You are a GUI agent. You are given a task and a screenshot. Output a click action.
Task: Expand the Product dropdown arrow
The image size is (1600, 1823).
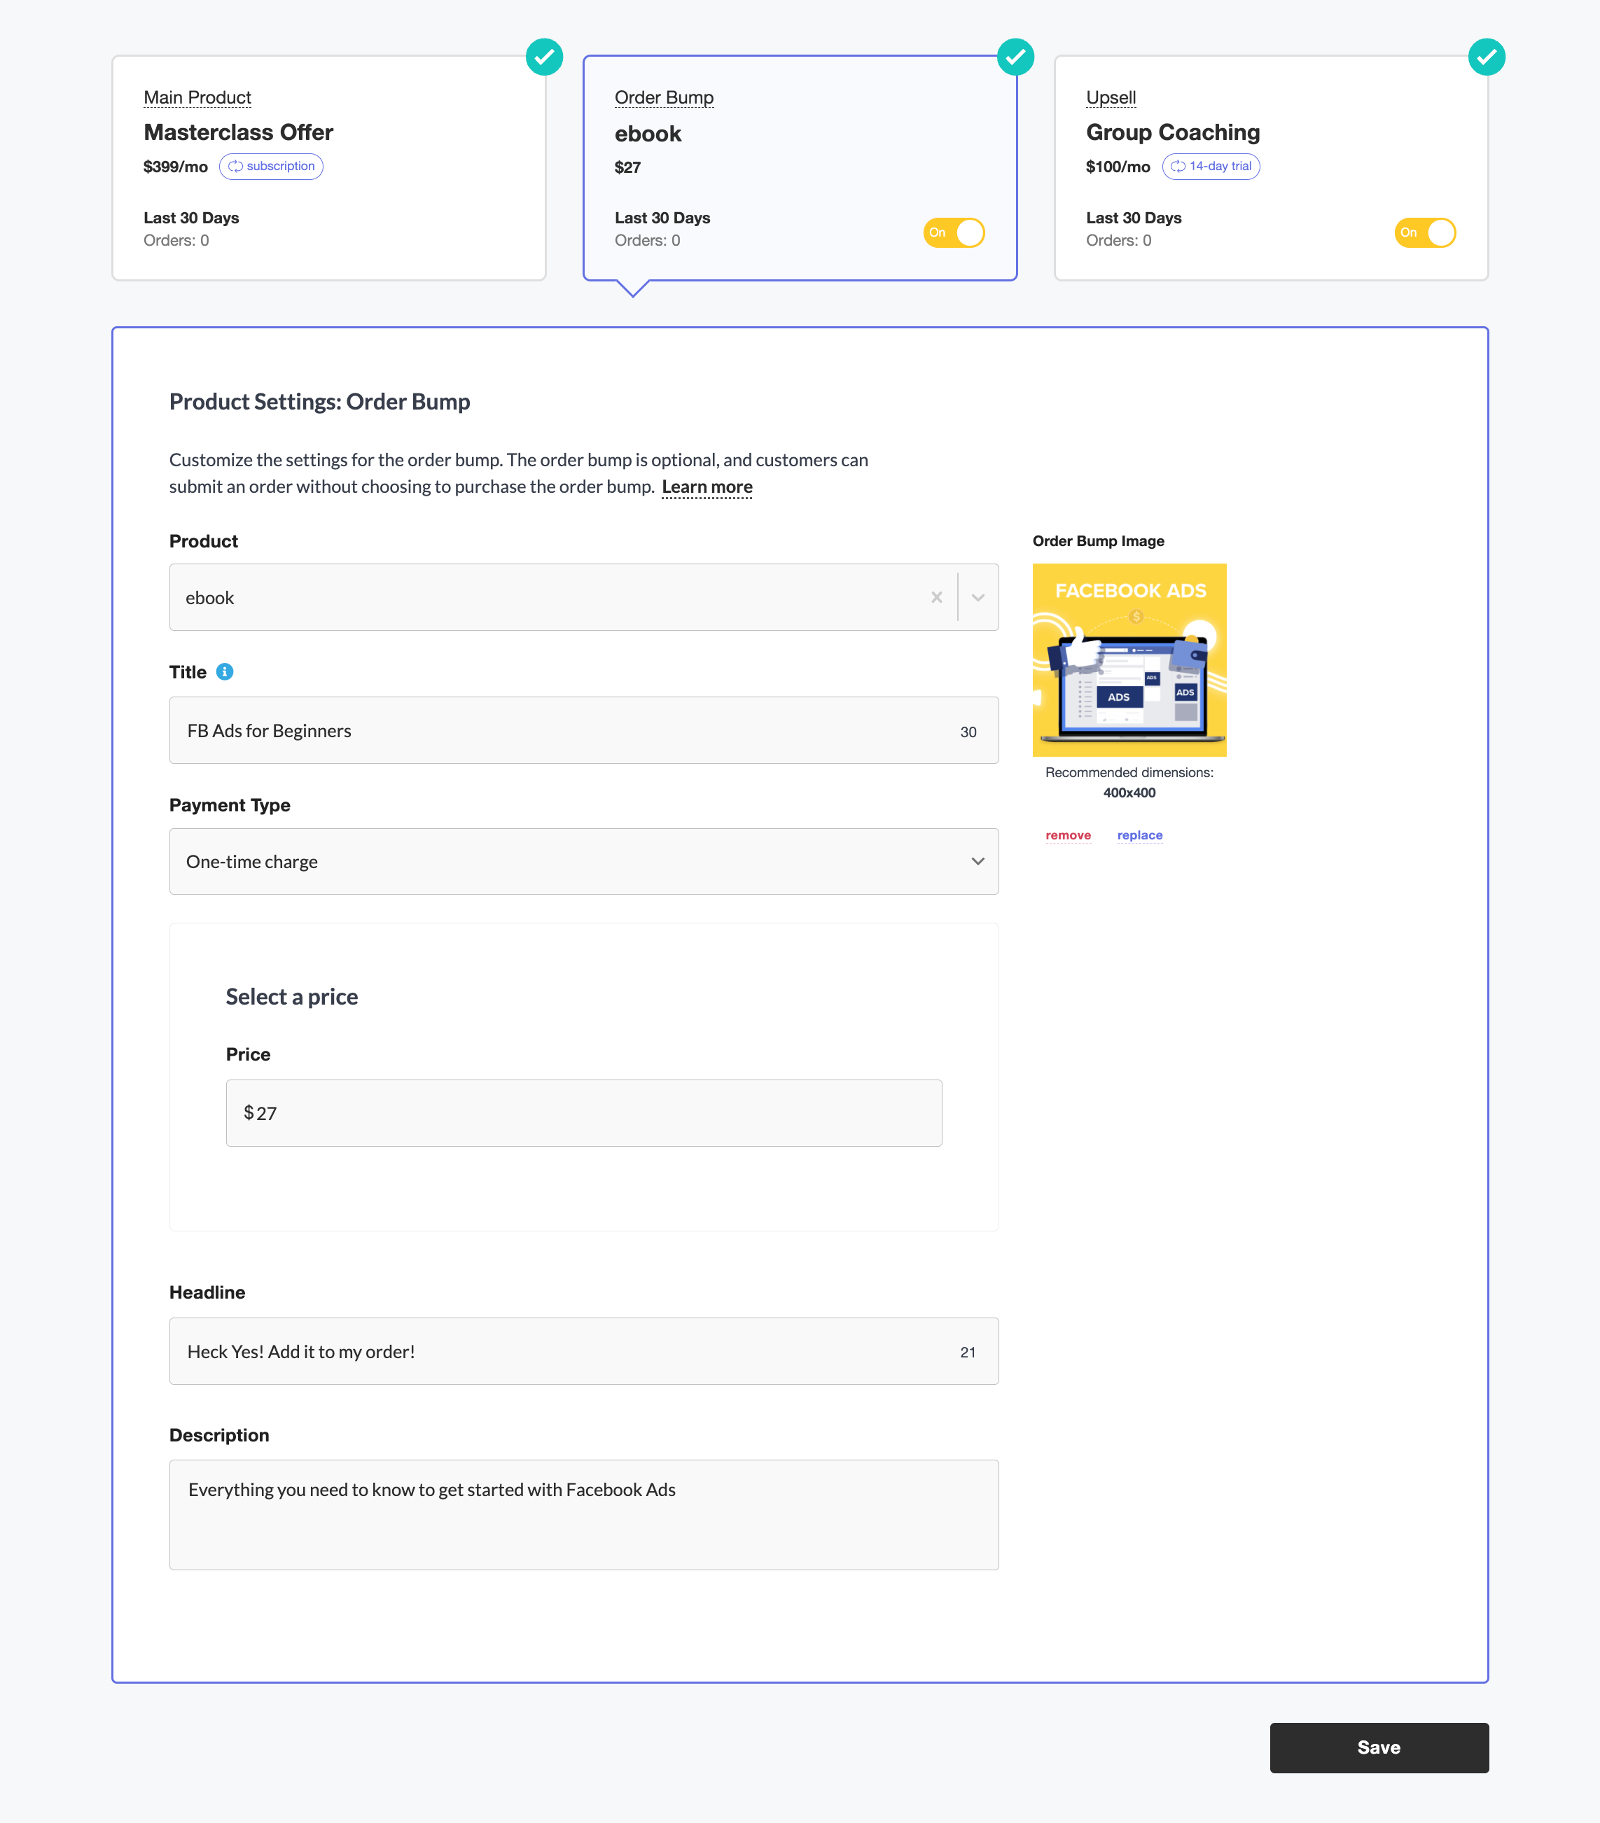tap(978, 598)
